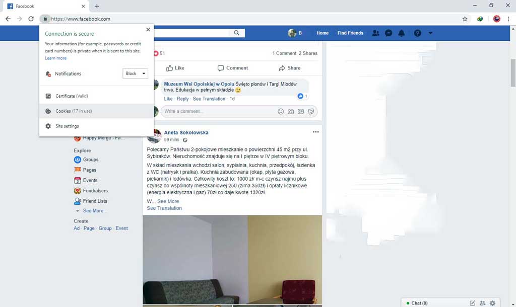Insert emoji in comment box

coord(280,111)
